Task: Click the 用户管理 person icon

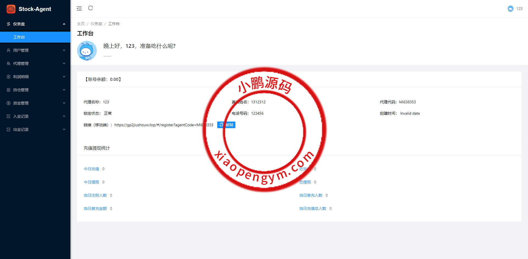Action: pos(9,50)
